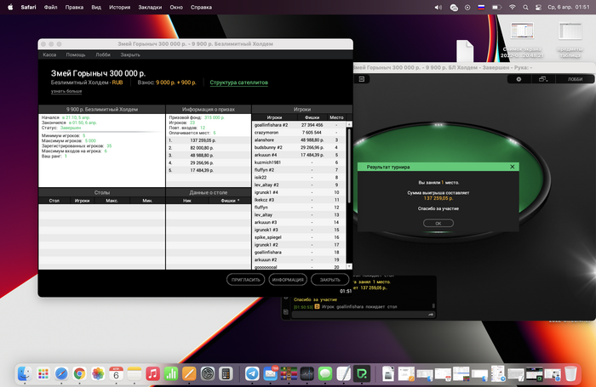
Task: Click the chat log scrollbar
Action: click(x=433, y=305)
